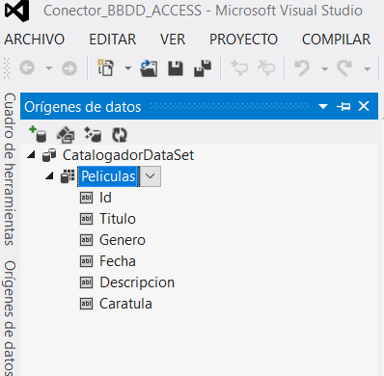Click the navigate forward arrow button
This screenshot has height=376, width=384.
69,68
